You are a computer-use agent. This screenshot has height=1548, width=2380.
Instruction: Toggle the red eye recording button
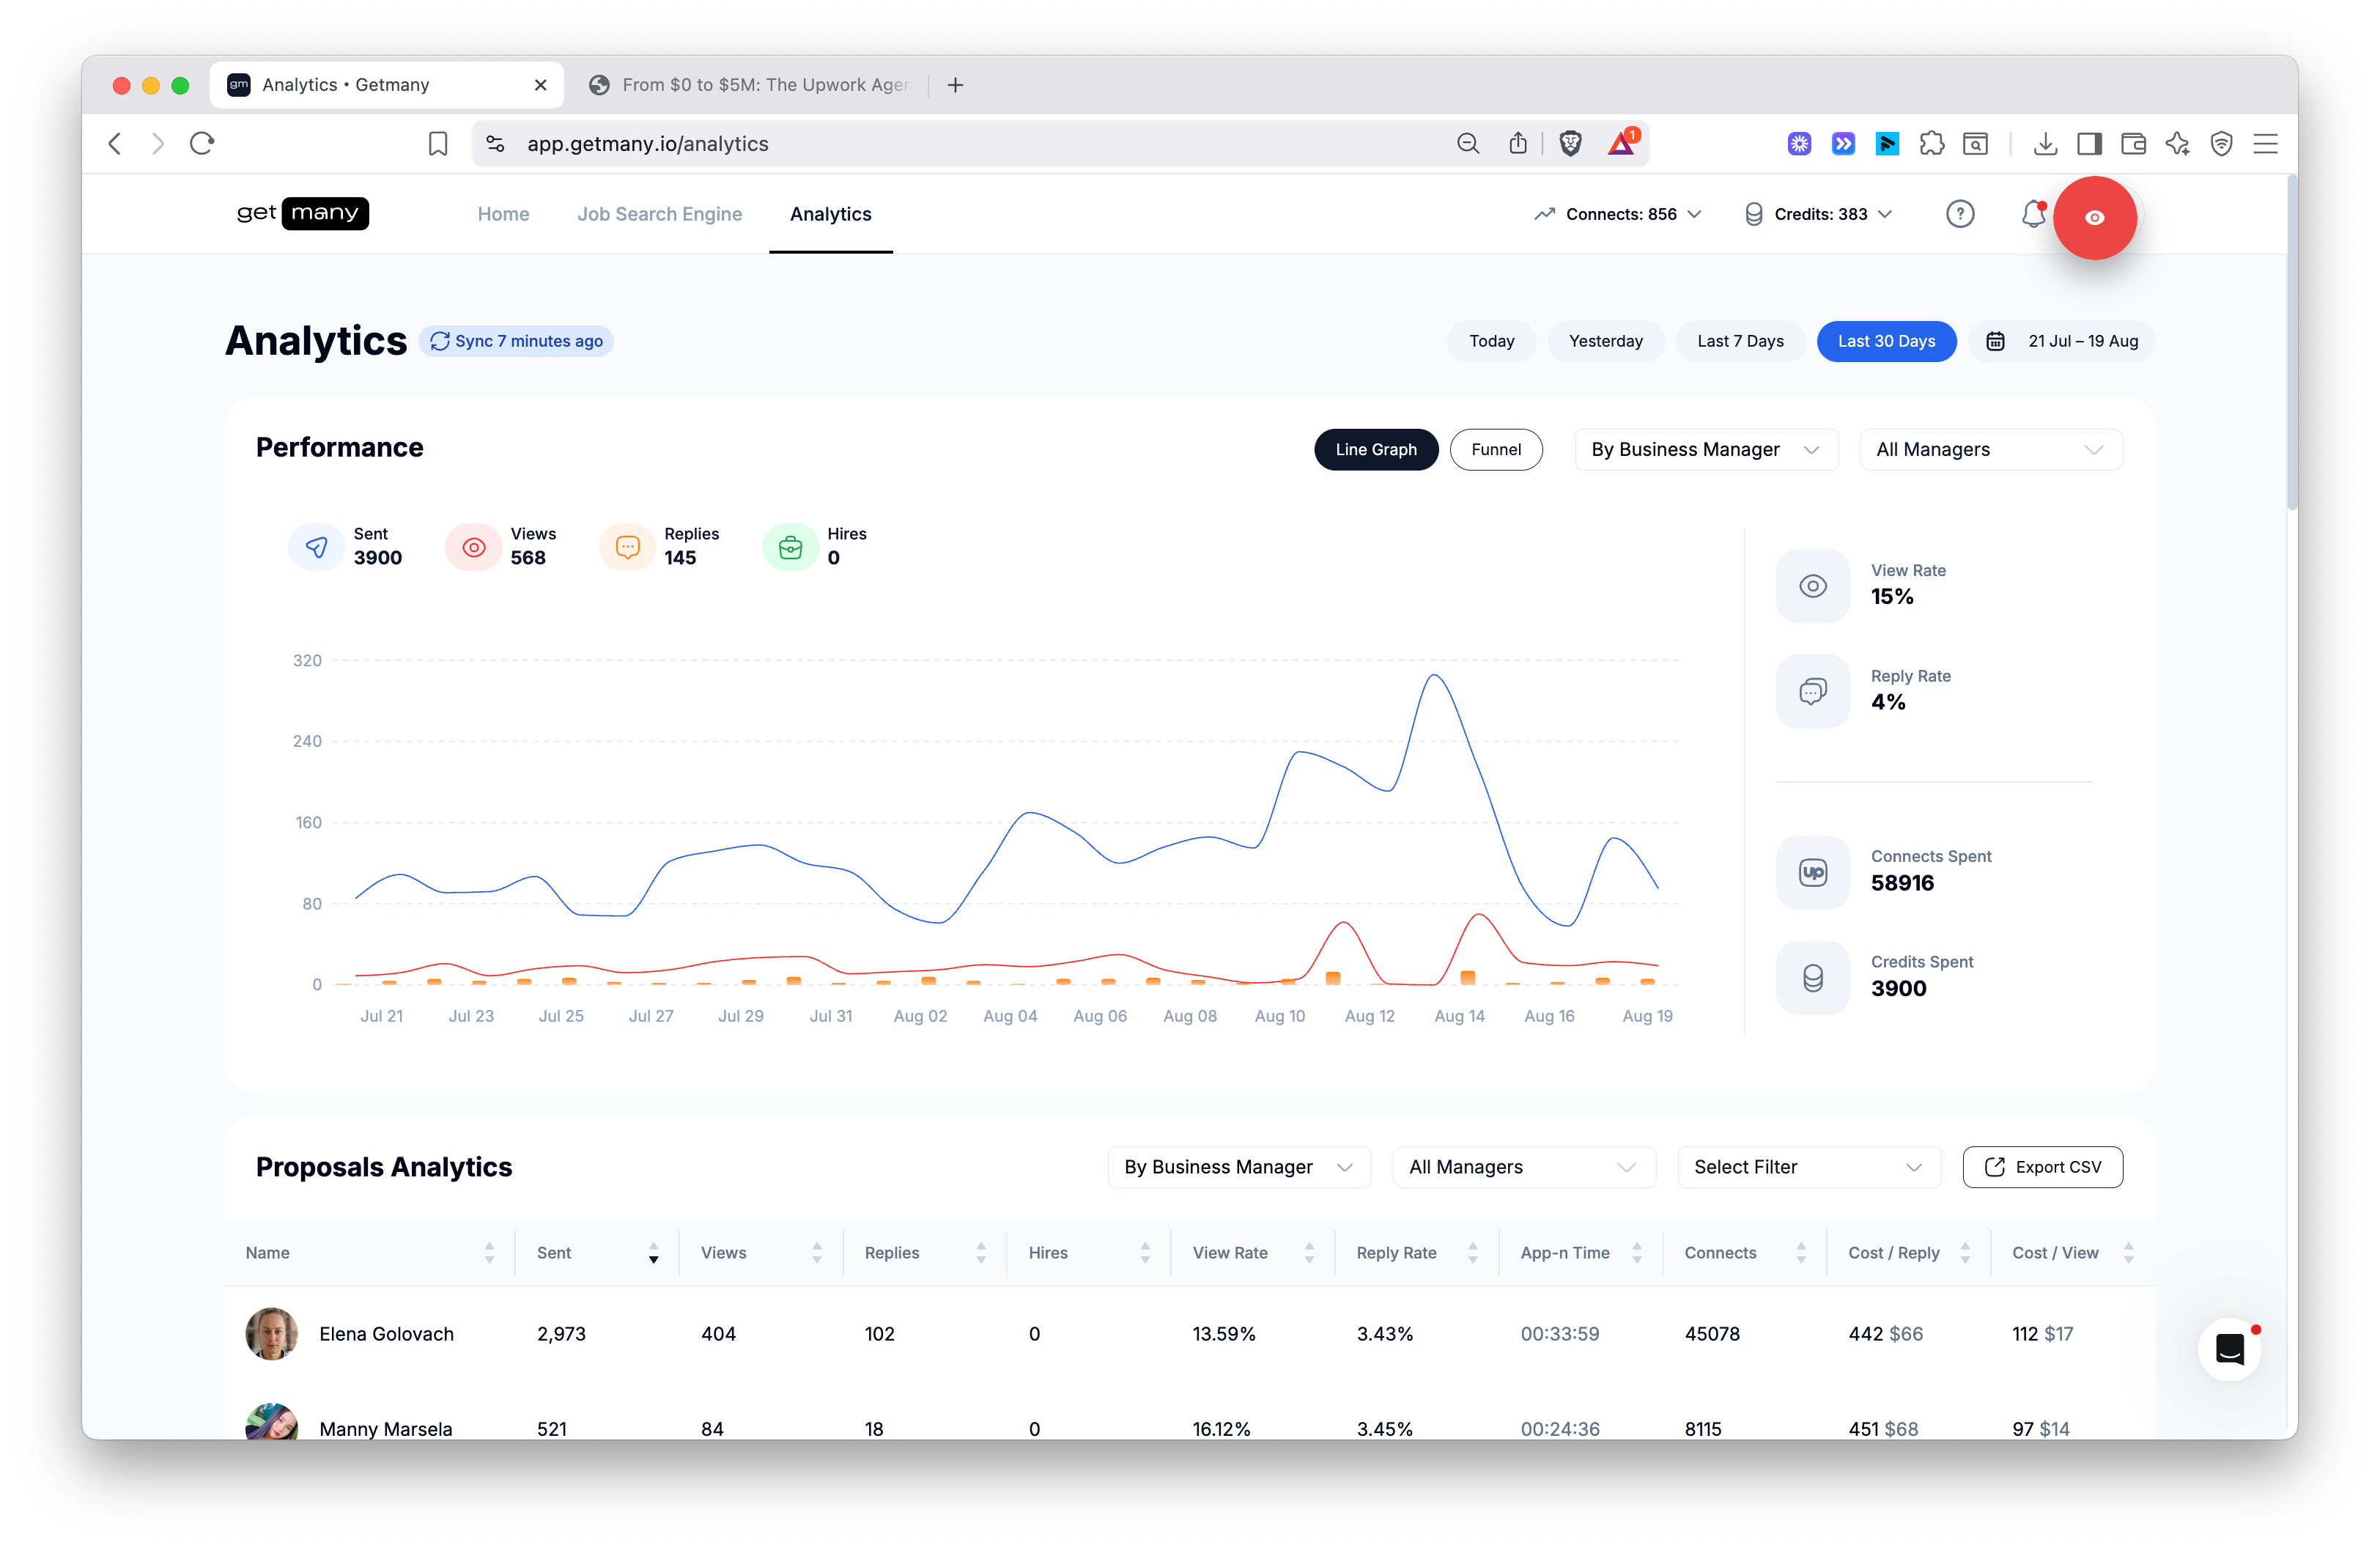(x=2096, y=218)
